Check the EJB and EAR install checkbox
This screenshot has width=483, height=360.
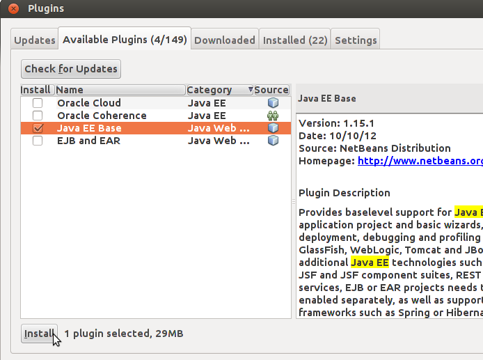click(x=38, y=141)
